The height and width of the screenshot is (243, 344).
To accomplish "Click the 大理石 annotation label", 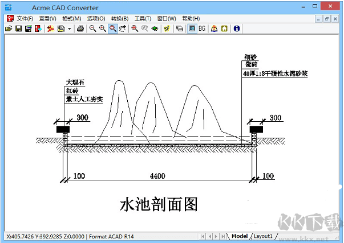I will pyautogui.click(x=75, y=82).
